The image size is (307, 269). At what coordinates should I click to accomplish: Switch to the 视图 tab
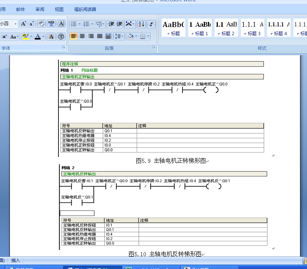pyautogui.click(x=59, y=10)
